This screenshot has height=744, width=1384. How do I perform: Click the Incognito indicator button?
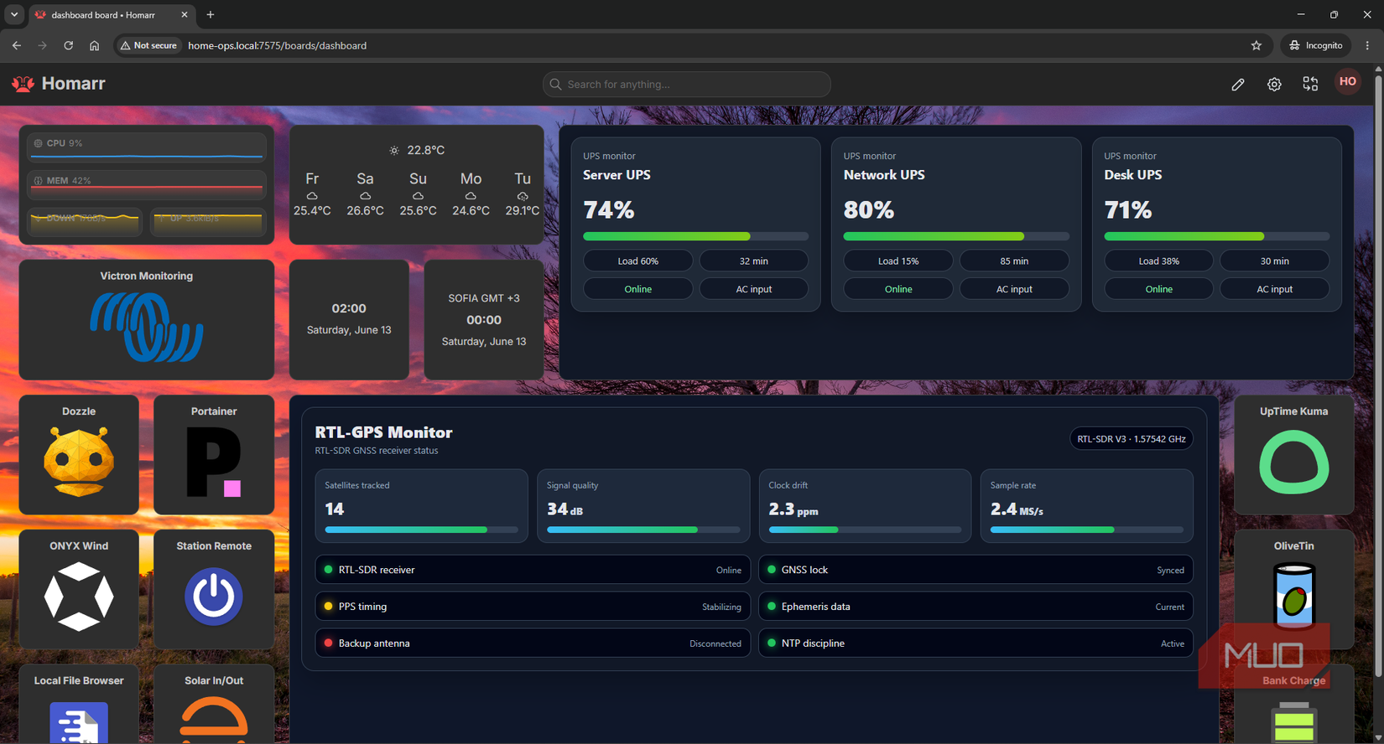(x=1316, y=45)
